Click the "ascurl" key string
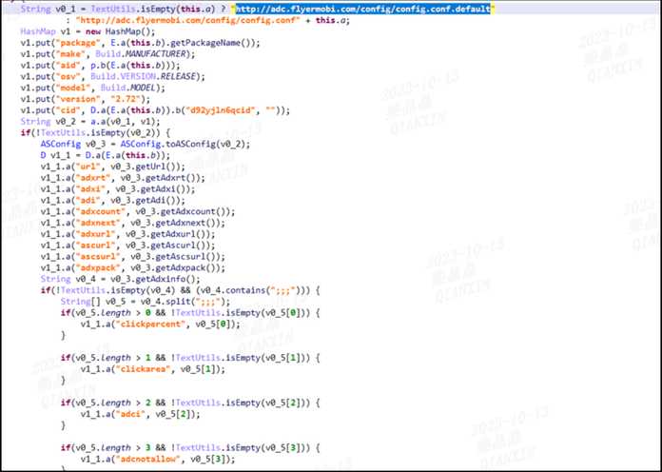662x472 pixels. (95, 246)
